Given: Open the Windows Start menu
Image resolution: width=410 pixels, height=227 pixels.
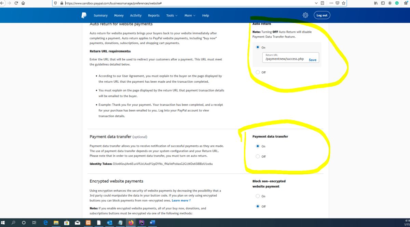Looking at the screenshot, I should pos(3,223).
